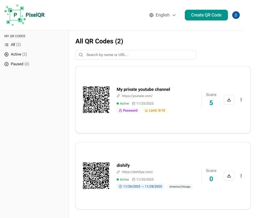Image resolution: width=257 pixels, height=218 pixels.
Task: Click the search magnifier icon
Action: (81, 55)
